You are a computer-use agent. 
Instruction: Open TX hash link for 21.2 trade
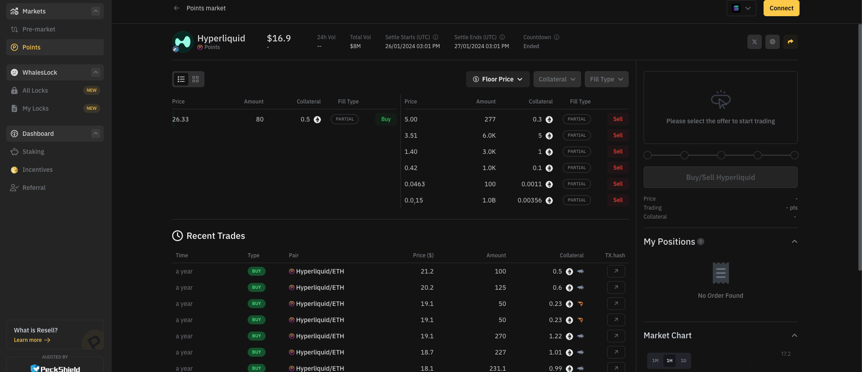coord(616,271)
